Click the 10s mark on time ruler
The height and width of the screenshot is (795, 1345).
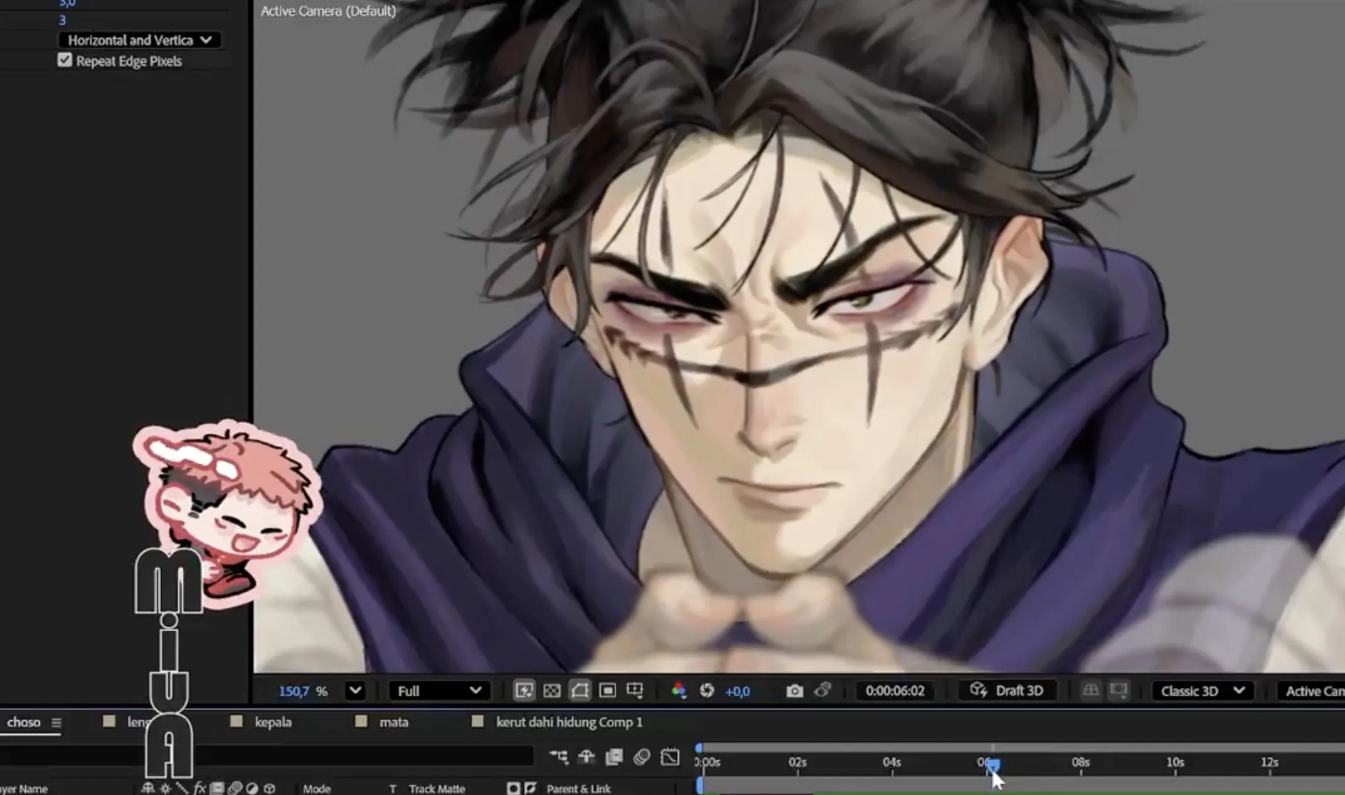pyautogui.click(x=1175, y=762)
